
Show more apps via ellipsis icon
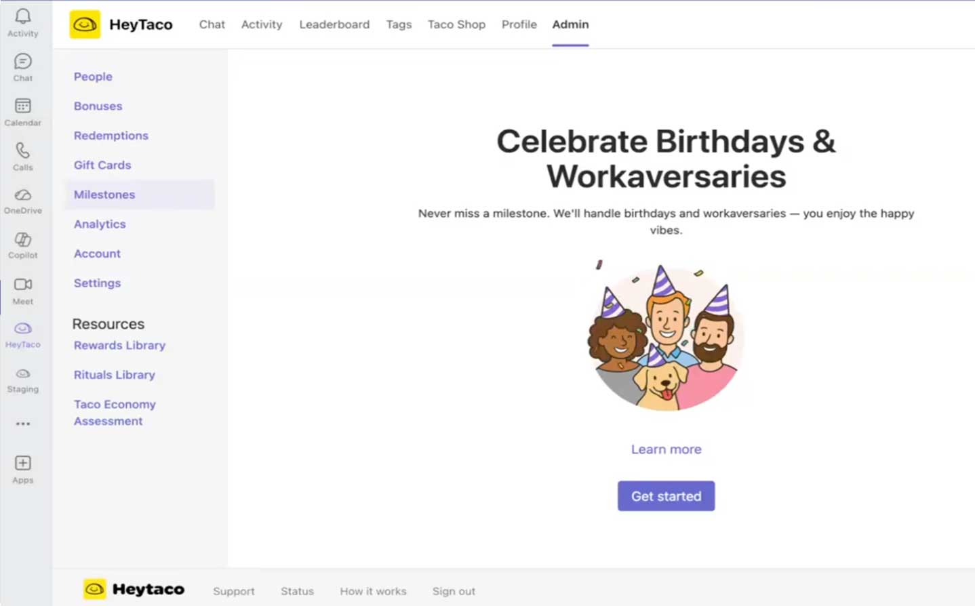23,424
